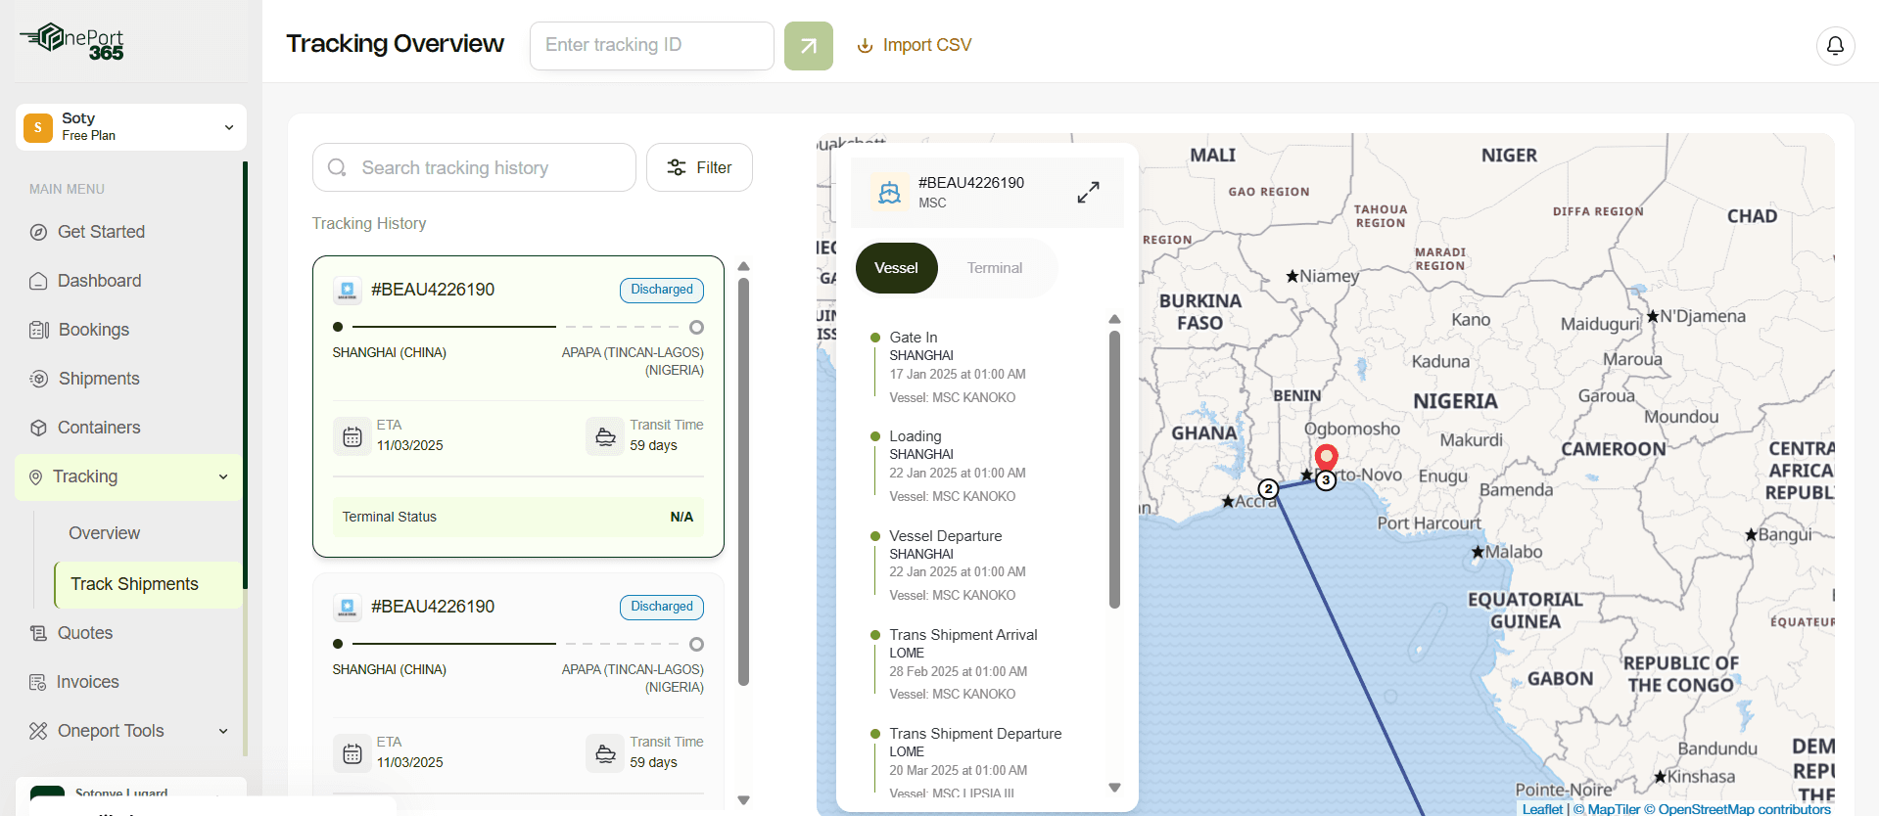Viewport: 1879px width, 816px height.
Task: Click route progress bar on second card
Action: point(518,644)
